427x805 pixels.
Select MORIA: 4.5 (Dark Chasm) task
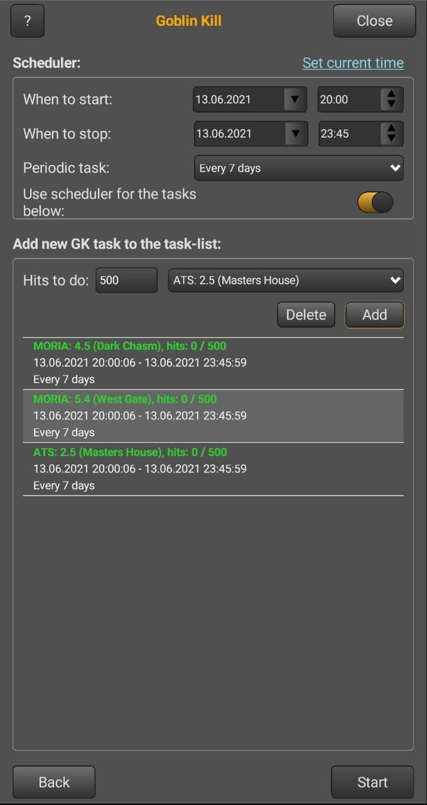[213, 363]
